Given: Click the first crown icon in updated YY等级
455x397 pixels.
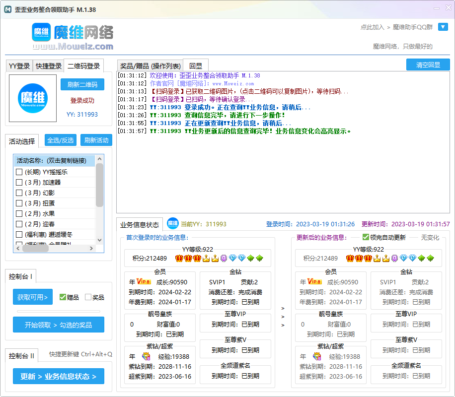Looking at the screenshot, I should 350,258.
